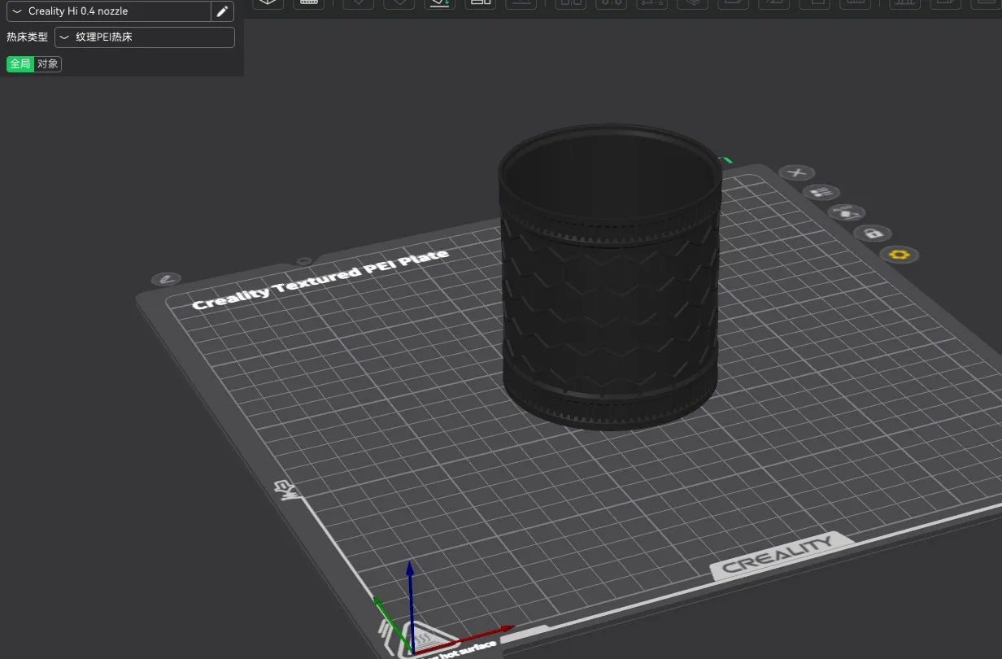Screen dimensions: 1002x659
Task: Click the pencil edit icon for printer preset
Action: (222, 11)
